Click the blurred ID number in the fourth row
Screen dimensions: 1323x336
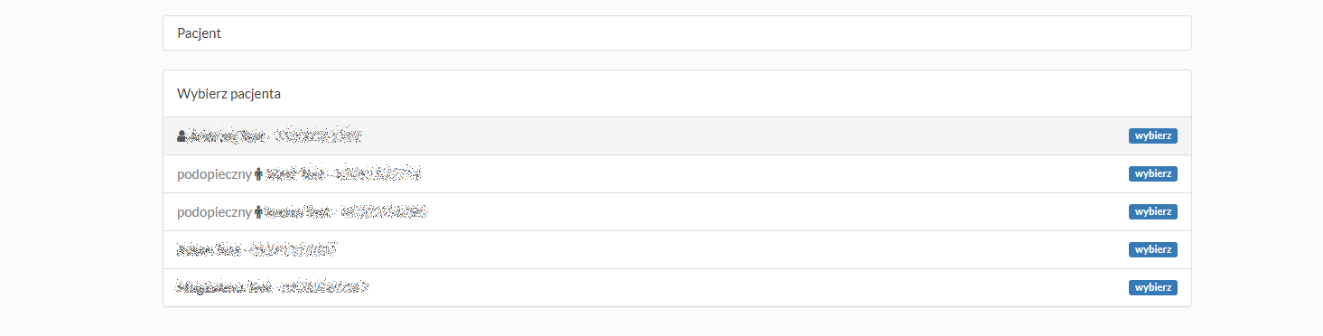tap(293, 250)
